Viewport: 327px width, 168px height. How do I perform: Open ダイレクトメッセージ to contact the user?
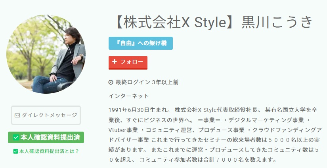(46, 115)
